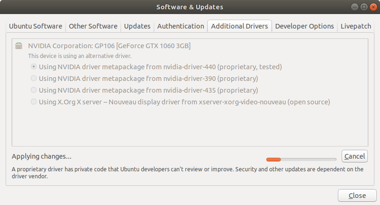Click 'This device is using an alternative driver' text
The image size is (380, 205).
pos(80,56)
